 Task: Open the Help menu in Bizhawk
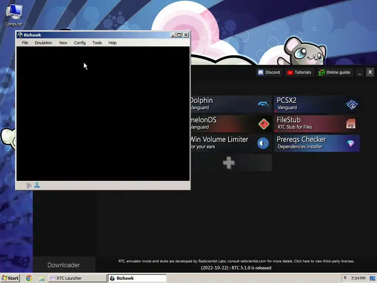[x=112, y=43]
